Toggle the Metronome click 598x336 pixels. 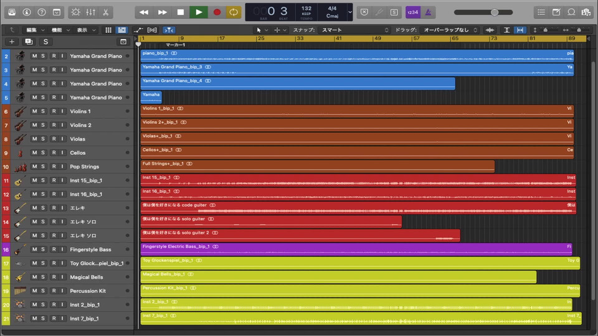point(429,12)
